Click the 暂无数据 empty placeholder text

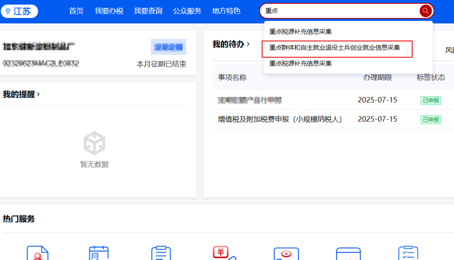95,164
